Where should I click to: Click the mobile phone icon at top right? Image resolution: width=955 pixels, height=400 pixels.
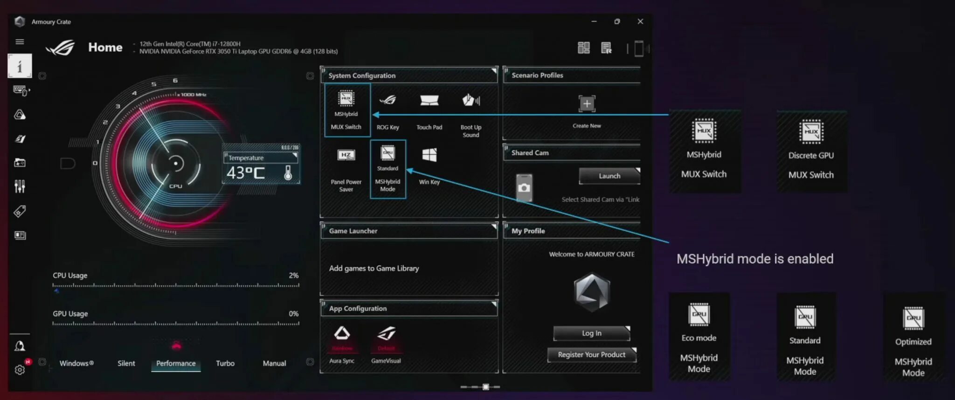[639, 48]
